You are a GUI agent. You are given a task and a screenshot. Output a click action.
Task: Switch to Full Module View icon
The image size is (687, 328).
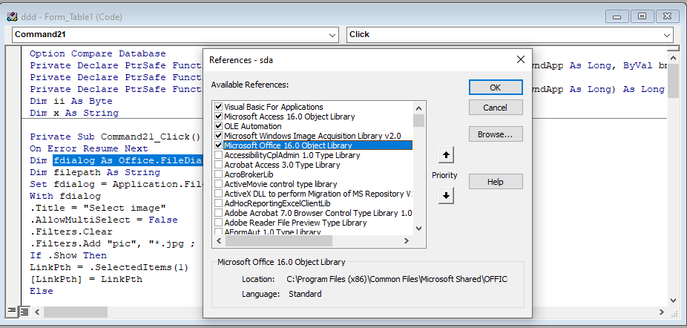point(24,312)
